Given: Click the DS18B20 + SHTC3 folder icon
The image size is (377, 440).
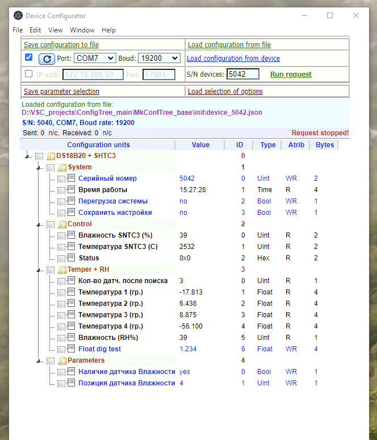Looking at the screenshot, I should [x=51, y=156].
